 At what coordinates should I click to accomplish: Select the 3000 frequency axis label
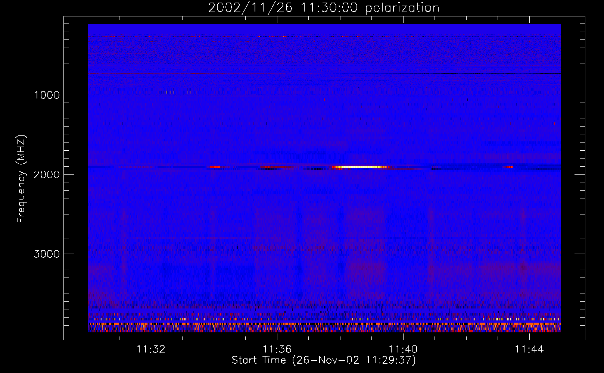[x=47, y=254]
